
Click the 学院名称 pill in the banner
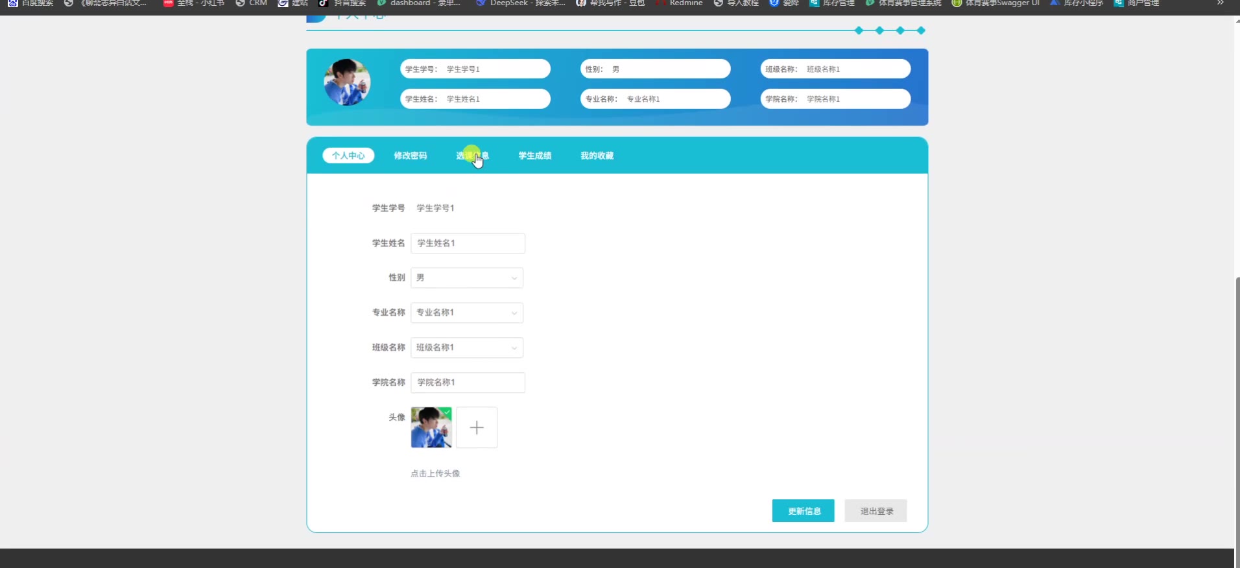(835, 99)
